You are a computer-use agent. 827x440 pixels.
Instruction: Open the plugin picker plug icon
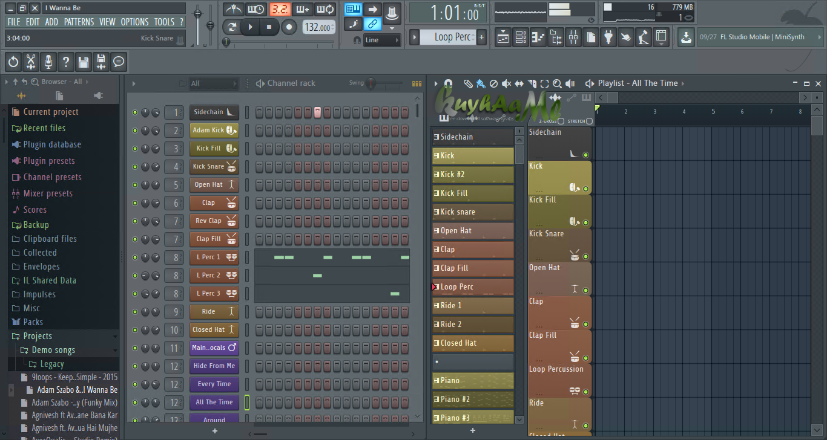pyautogui.click(x=608, y=37)
